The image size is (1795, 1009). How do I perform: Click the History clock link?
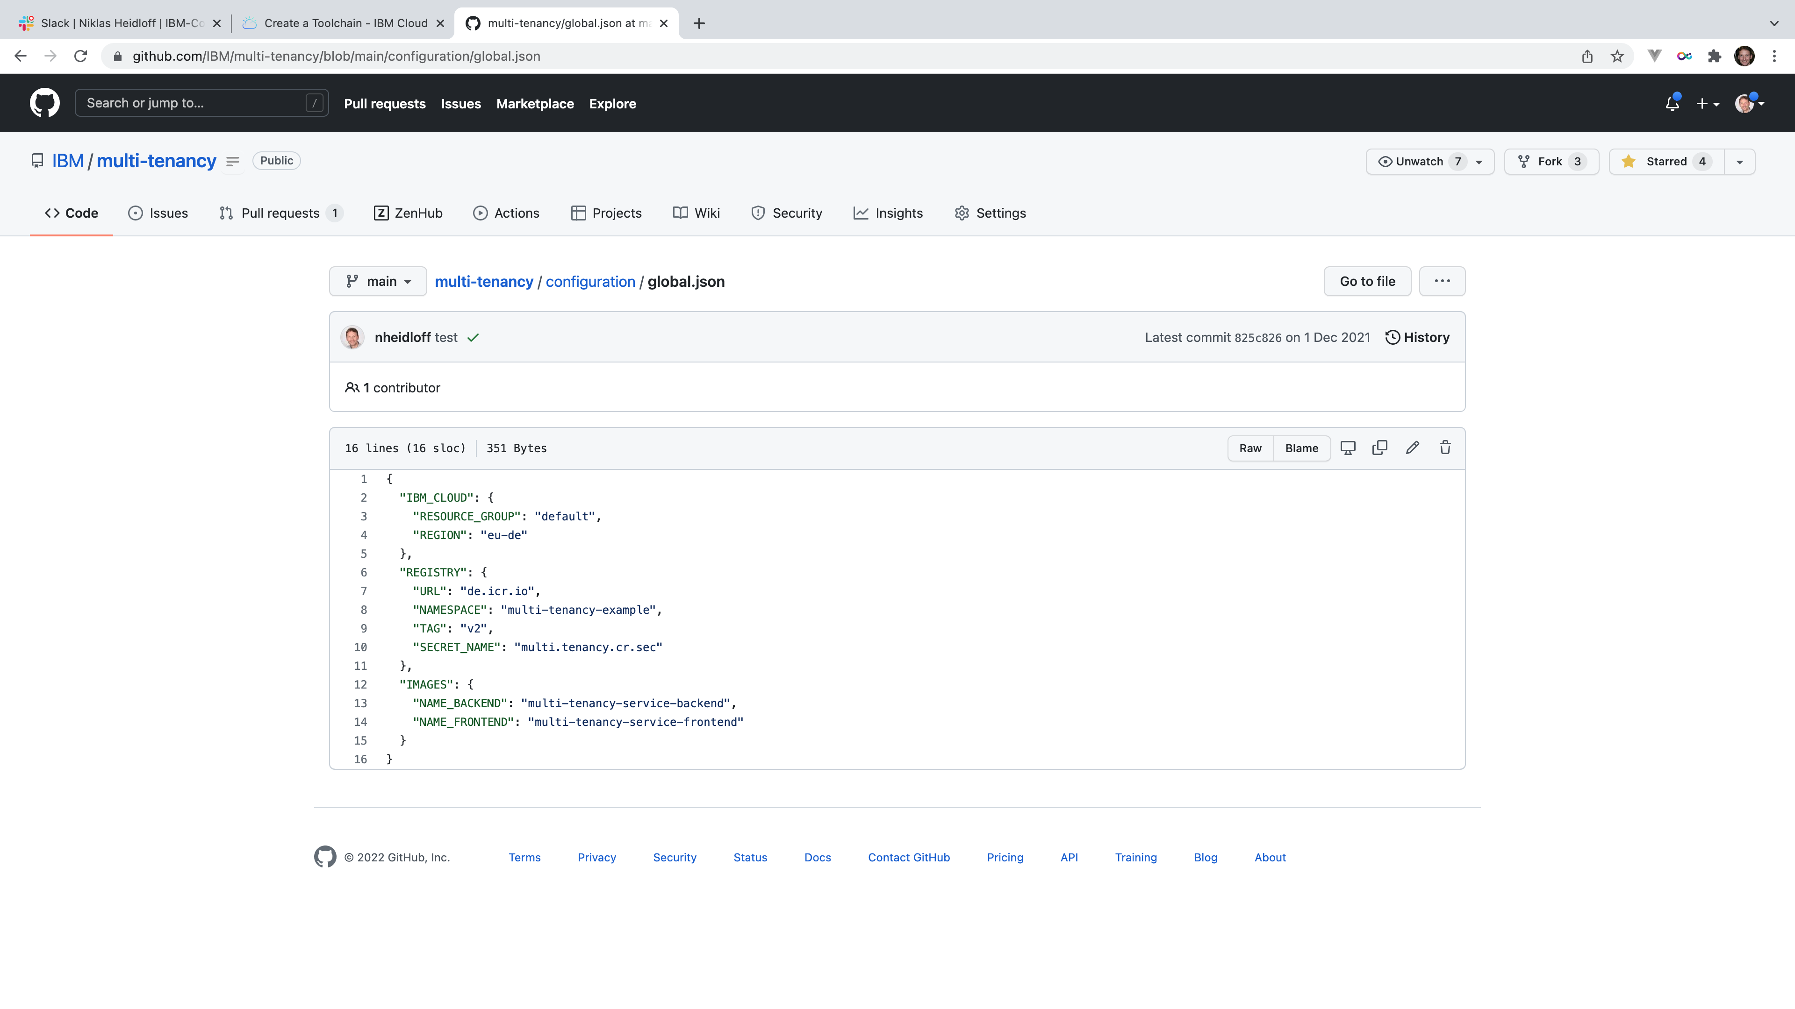[1417, 337]
